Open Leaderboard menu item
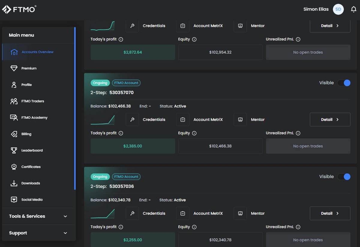Image resolution: width=360 pixels, height=247 pixels. pos(38,150)
